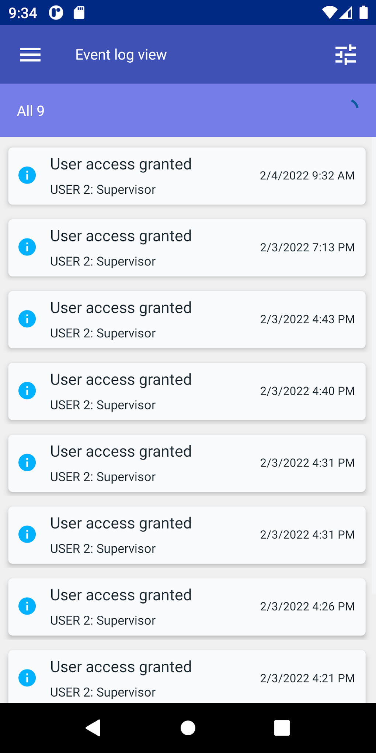Open the 2/3/2022 4:40 PM log entry
Viewport: 376px width, 753px height.
187,392
